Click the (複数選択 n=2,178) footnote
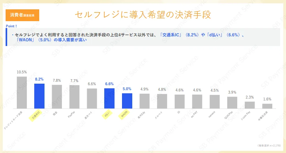 (x=270, y=145)
